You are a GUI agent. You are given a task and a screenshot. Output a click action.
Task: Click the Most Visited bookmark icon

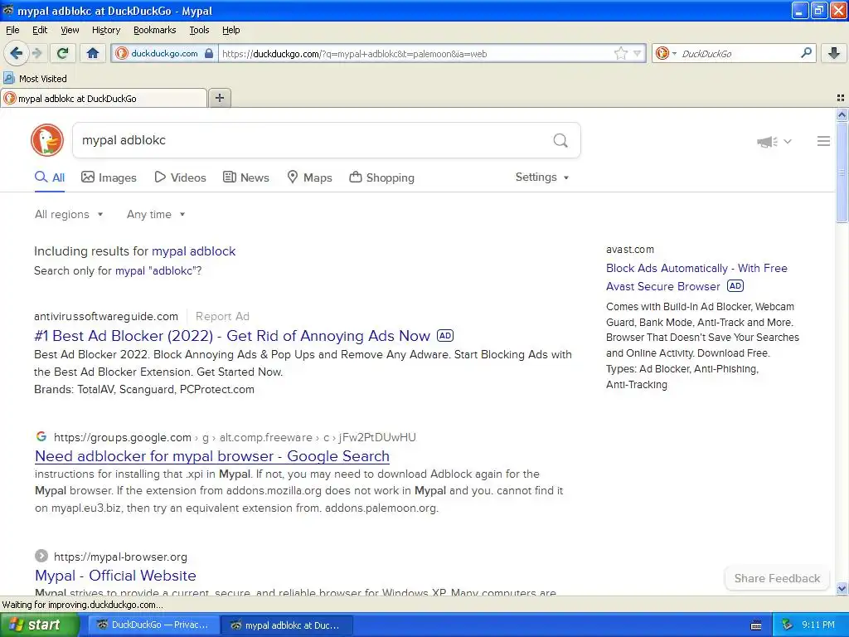(x=8, y=79)
